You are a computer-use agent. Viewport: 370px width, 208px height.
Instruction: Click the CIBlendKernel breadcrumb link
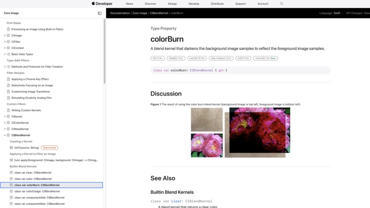(159, 13)
